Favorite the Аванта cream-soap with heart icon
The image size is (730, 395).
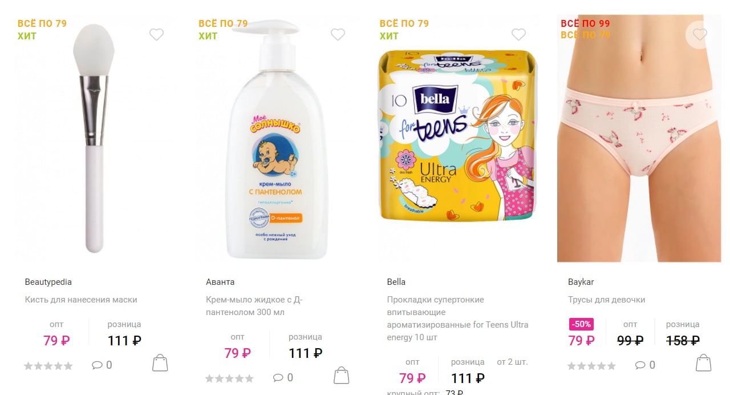(338, 35)
